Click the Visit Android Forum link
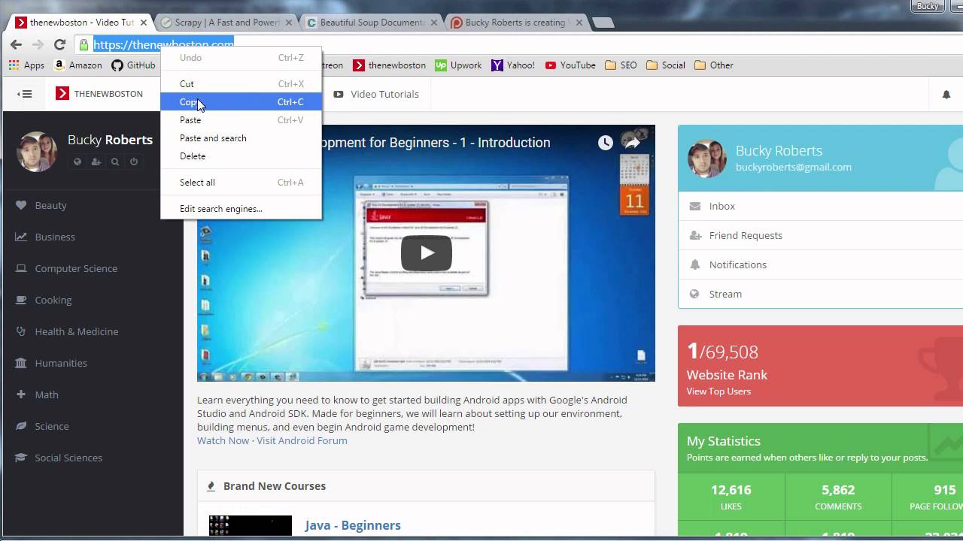The width and height of the screenshot is (963, 541). click(302, 440)
